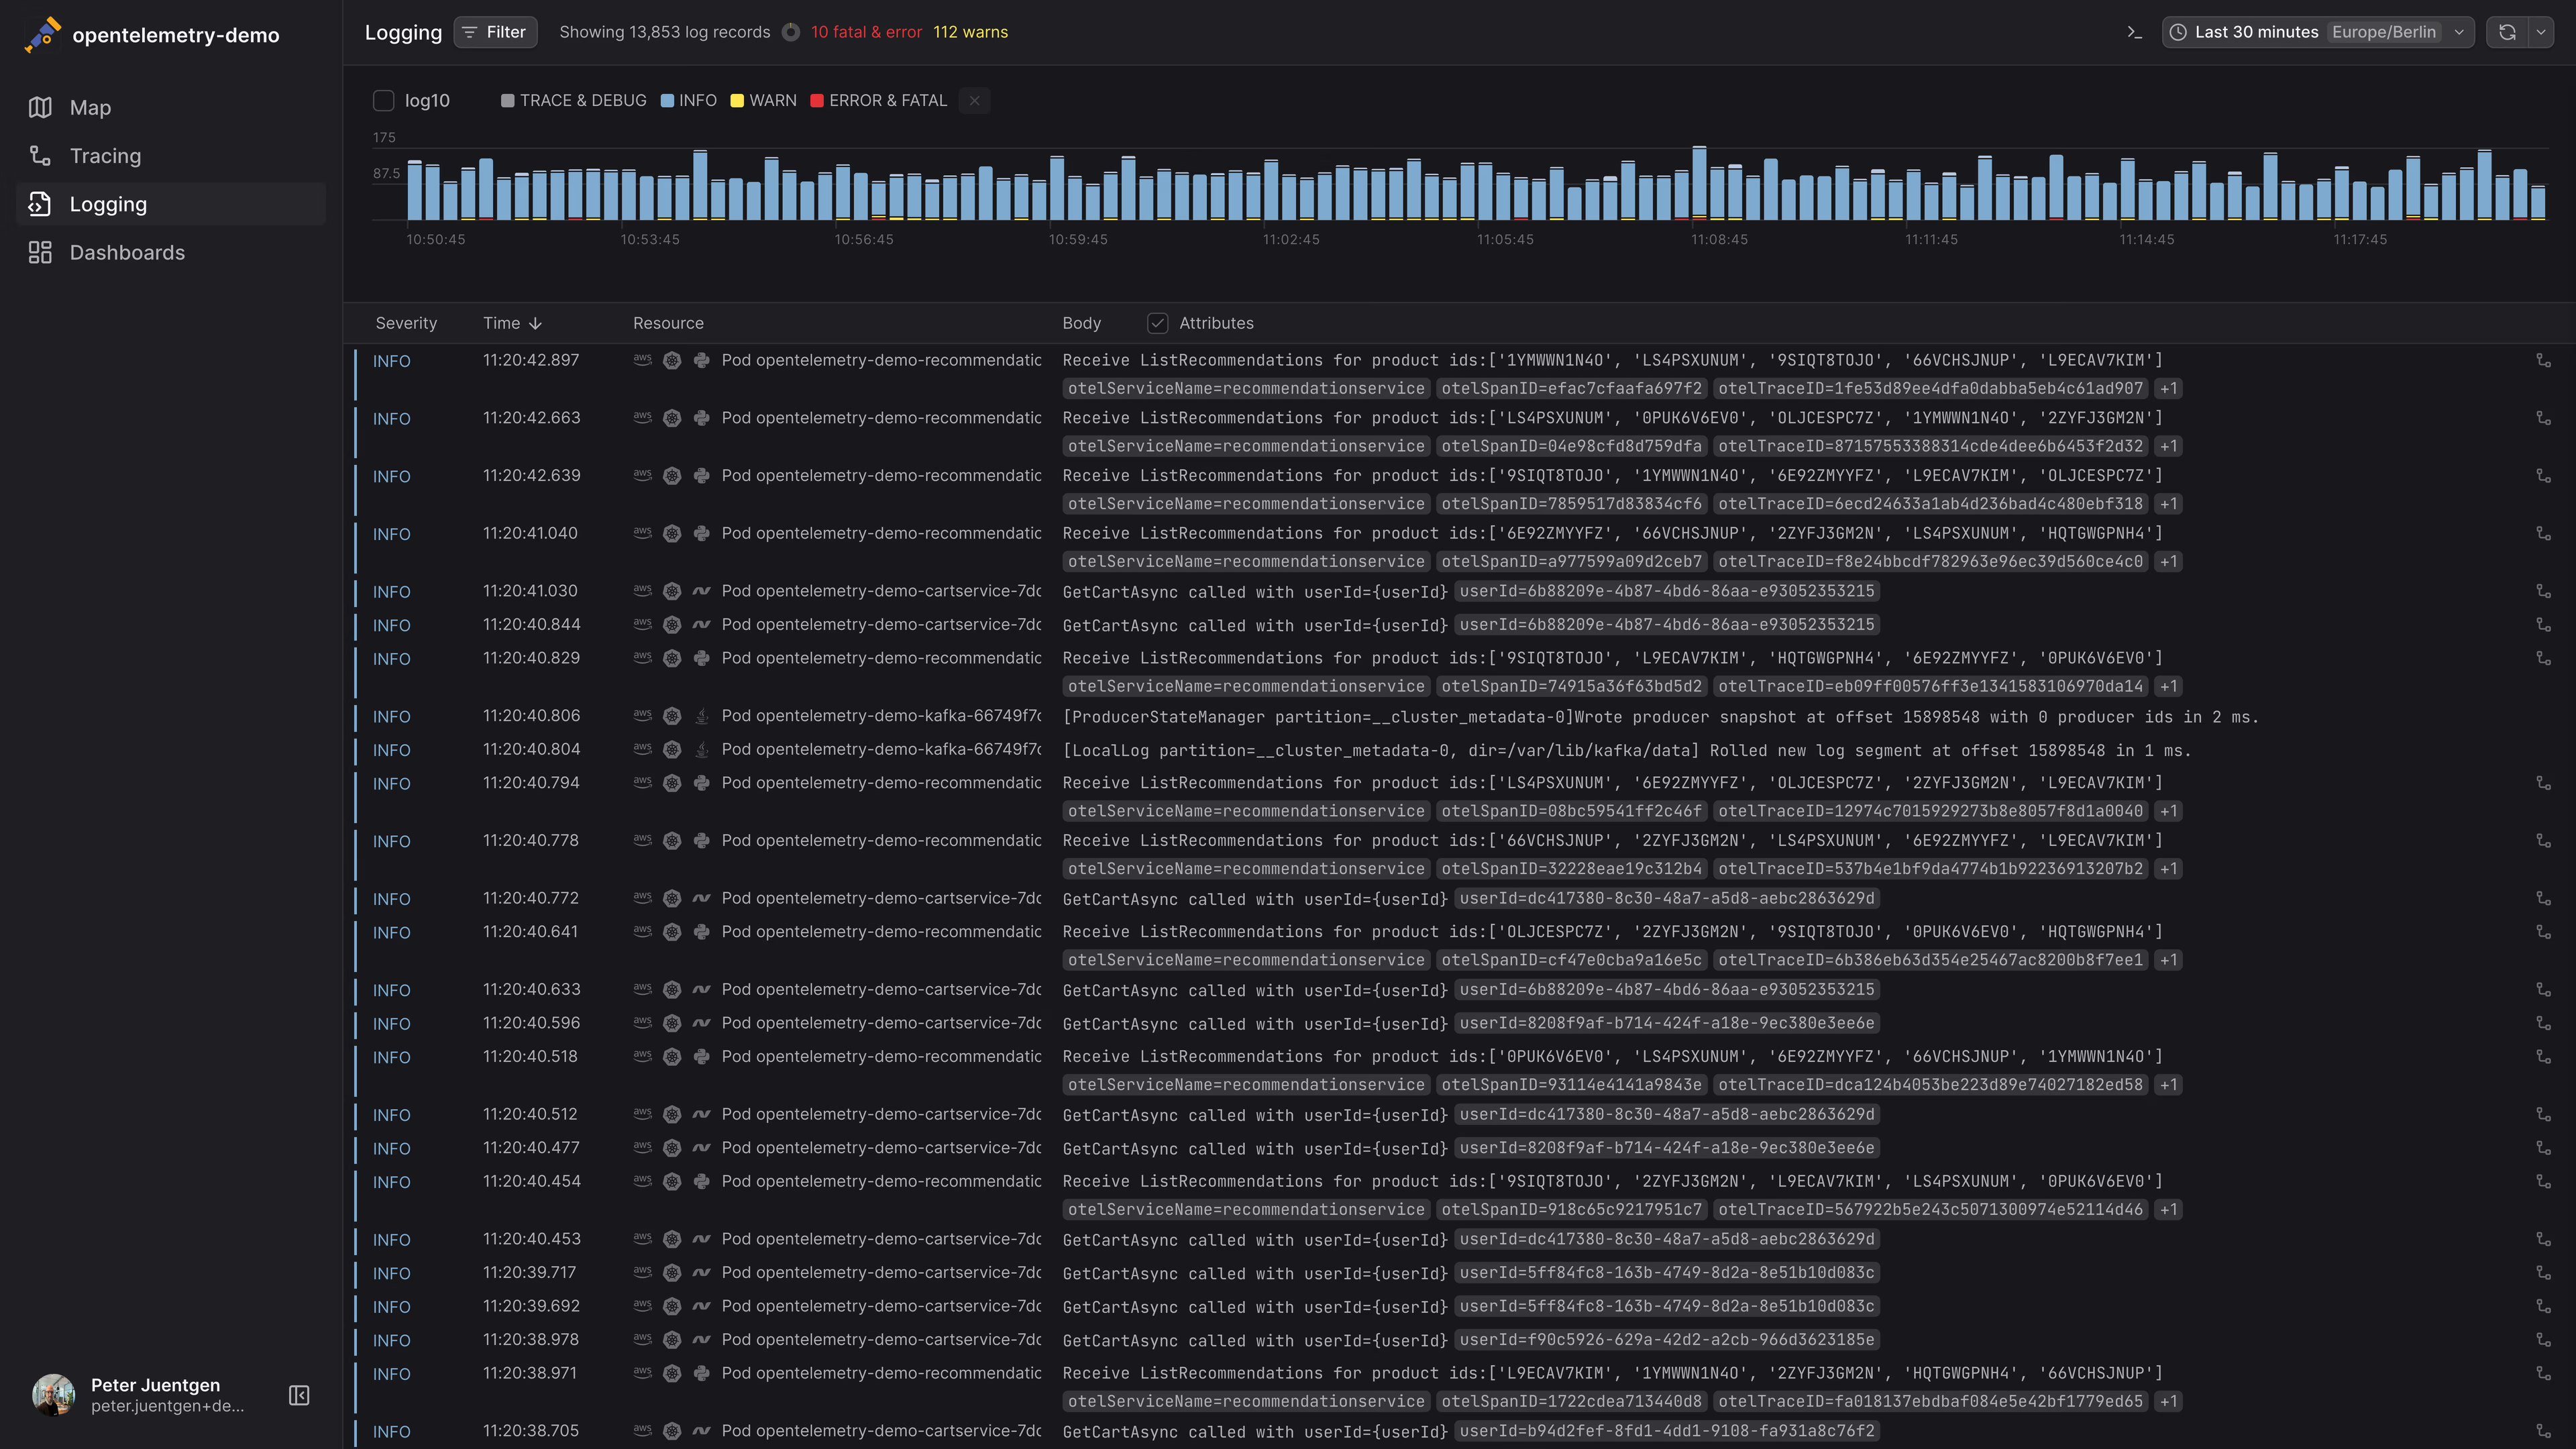Enable the log10 scale checkbox

tap(383, 100)
